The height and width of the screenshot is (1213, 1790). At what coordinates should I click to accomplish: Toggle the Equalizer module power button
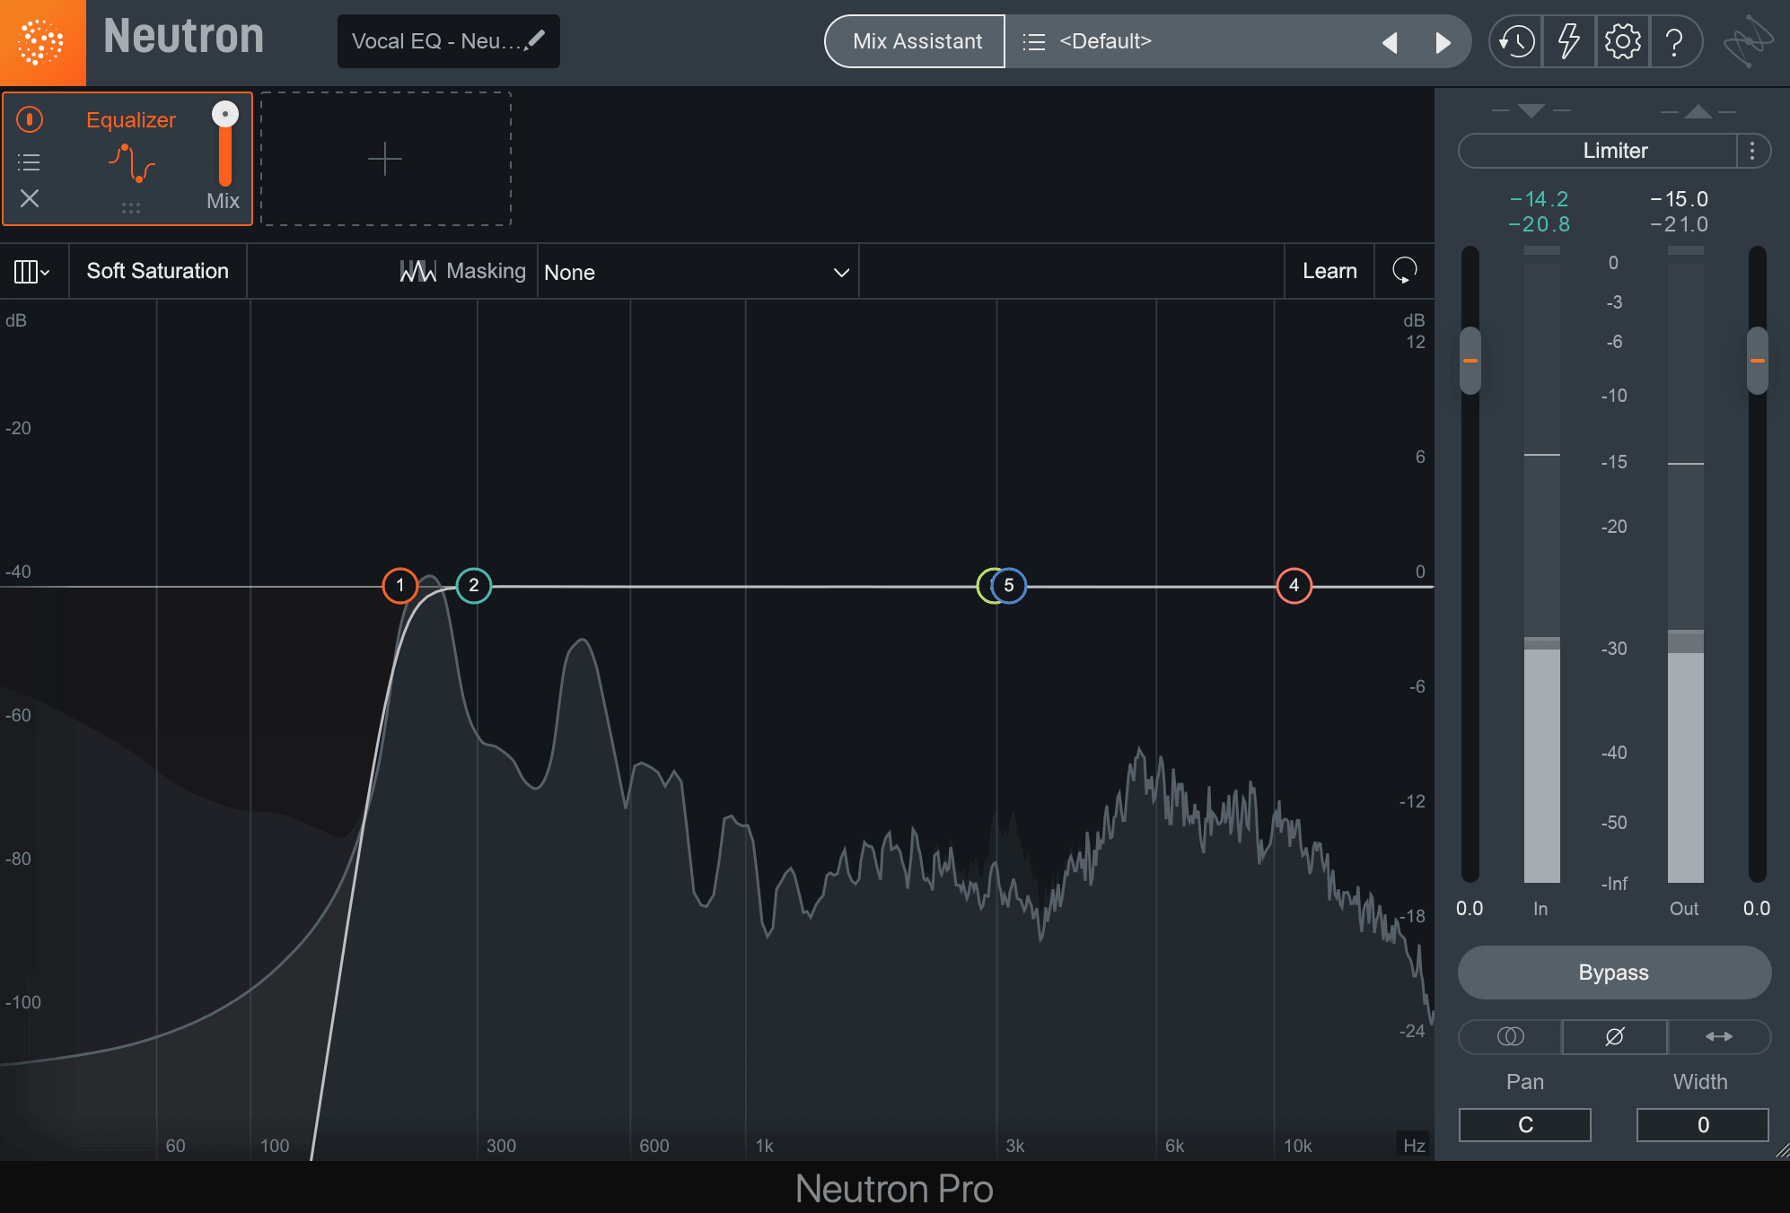30,118
